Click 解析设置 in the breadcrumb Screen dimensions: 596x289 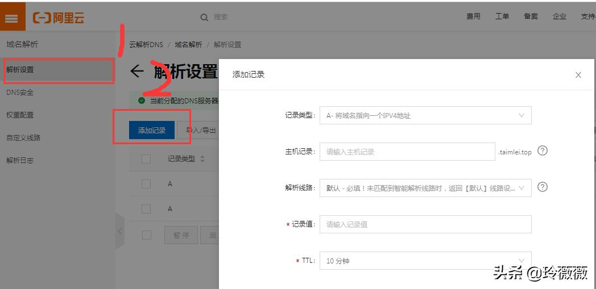(227, 45)
